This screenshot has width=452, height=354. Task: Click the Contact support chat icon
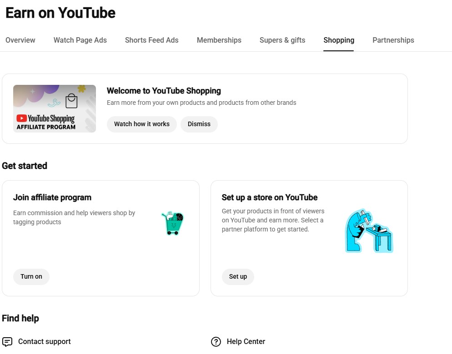[x=7, y=342]
